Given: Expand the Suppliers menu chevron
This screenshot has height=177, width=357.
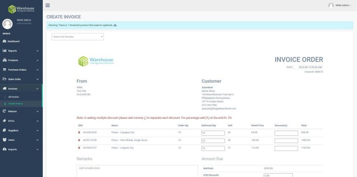Looking at the screenshot, I should pos(38,131).
